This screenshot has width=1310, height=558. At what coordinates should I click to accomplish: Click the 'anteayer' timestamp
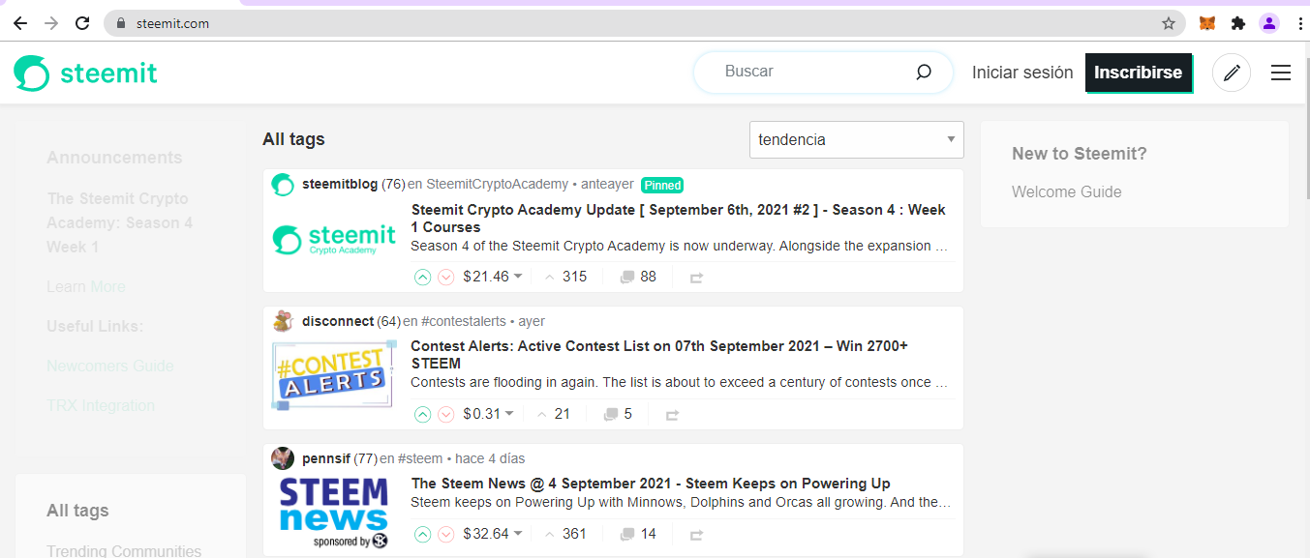607,184
